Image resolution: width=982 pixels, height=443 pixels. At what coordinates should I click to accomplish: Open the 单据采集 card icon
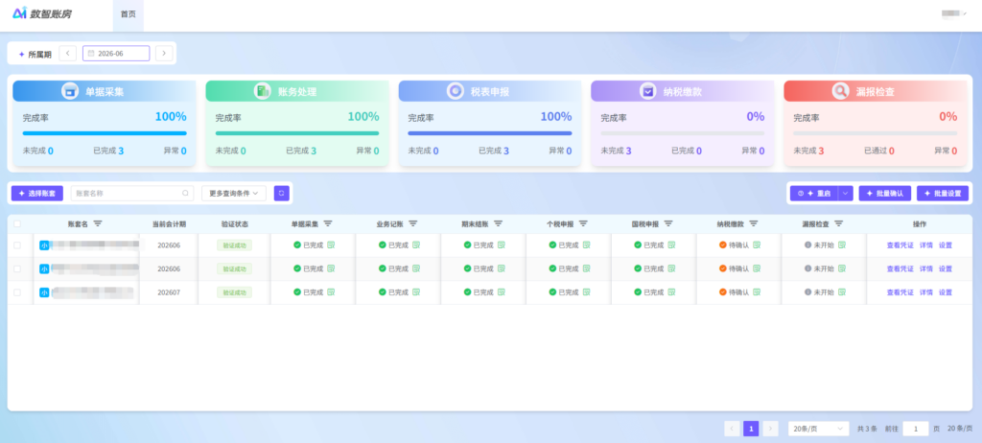70,91
